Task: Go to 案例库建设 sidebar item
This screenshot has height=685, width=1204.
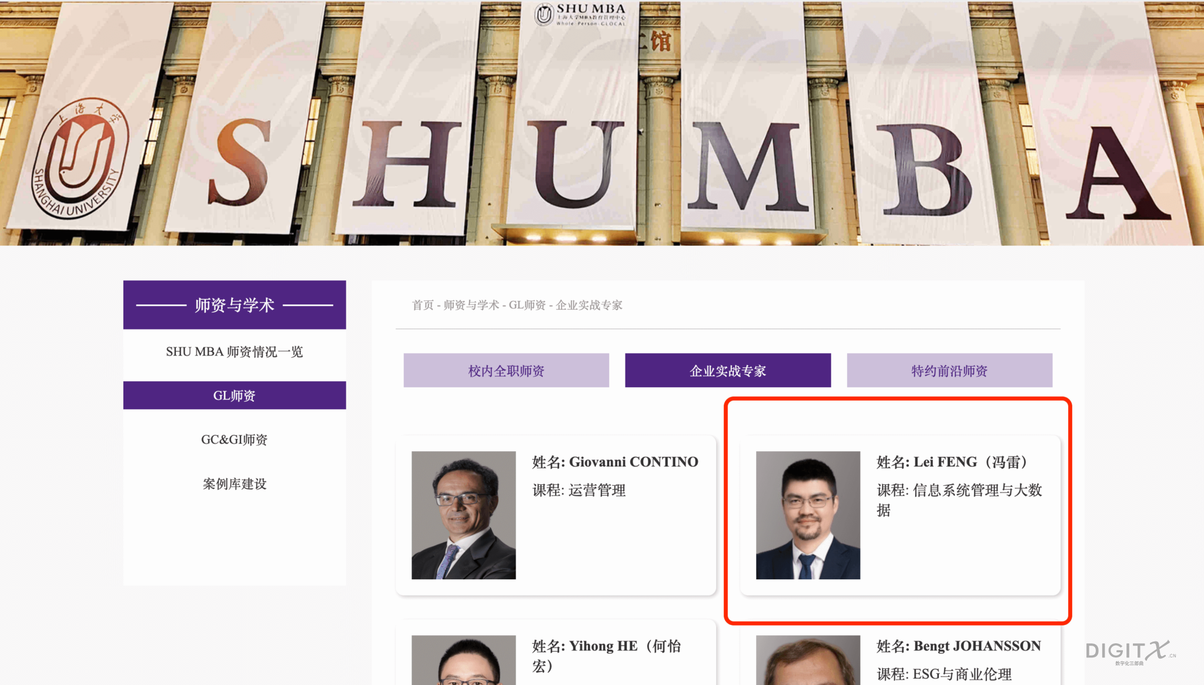Action: point(234,484)
